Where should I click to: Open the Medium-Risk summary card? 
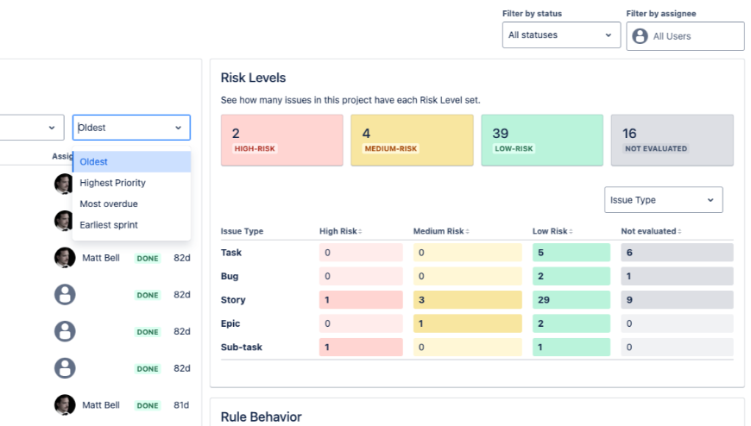(412, 140)
